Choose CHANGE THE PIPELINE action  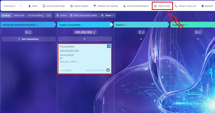(107, 6)
